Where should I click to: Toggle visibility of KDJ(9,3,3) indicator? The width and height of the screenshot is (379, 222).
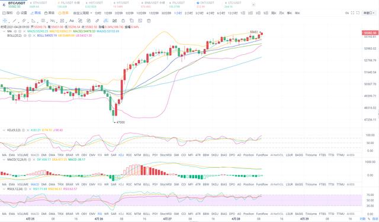(24, 130)
